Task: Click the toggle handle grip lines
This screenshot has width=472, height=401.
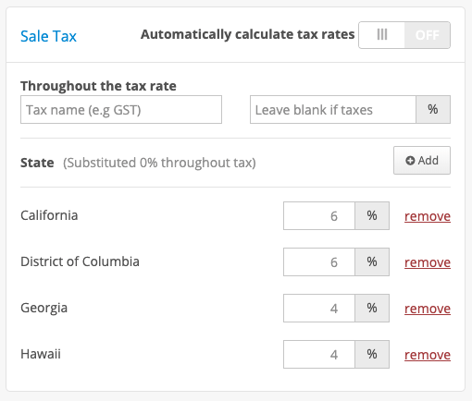Action: coord(382,34)
